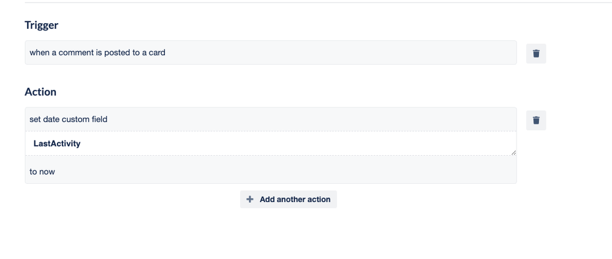Click the Action section heading
The image size is (612, 259).
tap(40, 92)
